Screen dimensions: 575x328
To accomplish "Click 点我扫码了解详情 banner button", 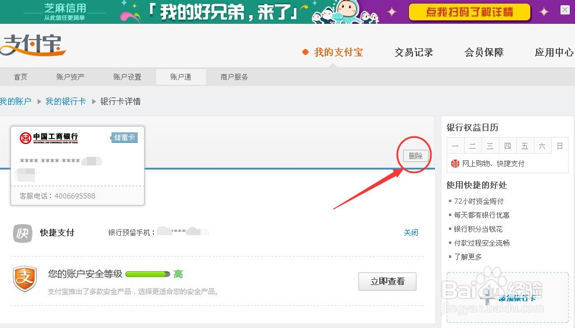I will click(469, 12).
